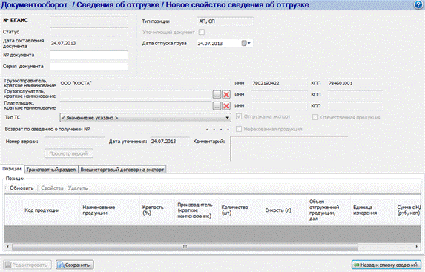Browse for Плательщик with ellipsis button
425x272 pixels.
(x=217, y=106)
